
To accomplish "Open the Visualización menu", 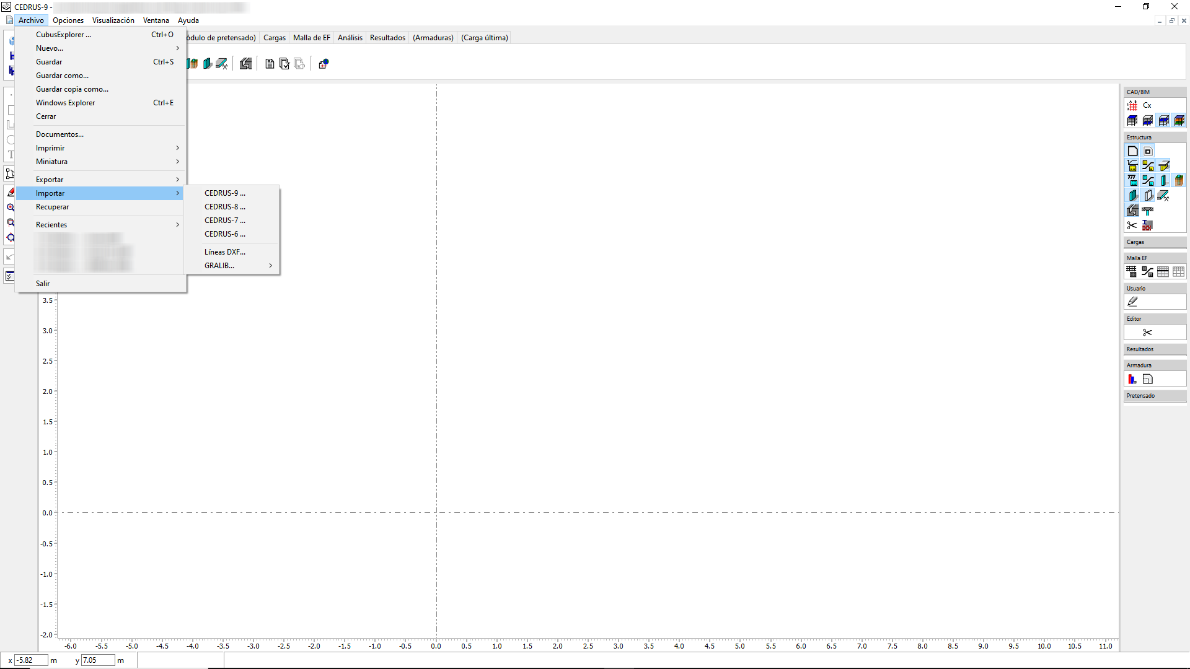I will (113, 20).
